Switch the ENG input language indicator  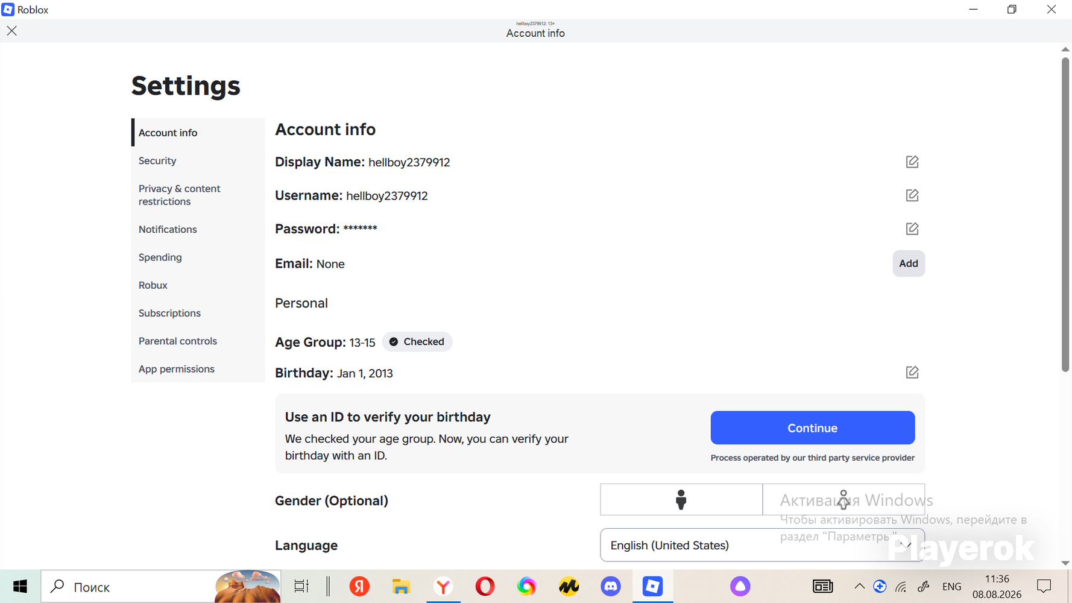[951, 587]
